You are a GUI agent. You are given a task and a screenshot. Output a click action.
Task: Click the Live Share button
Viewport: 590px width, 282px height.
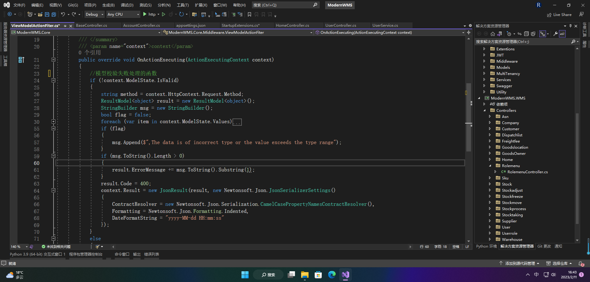click(559, 14)
